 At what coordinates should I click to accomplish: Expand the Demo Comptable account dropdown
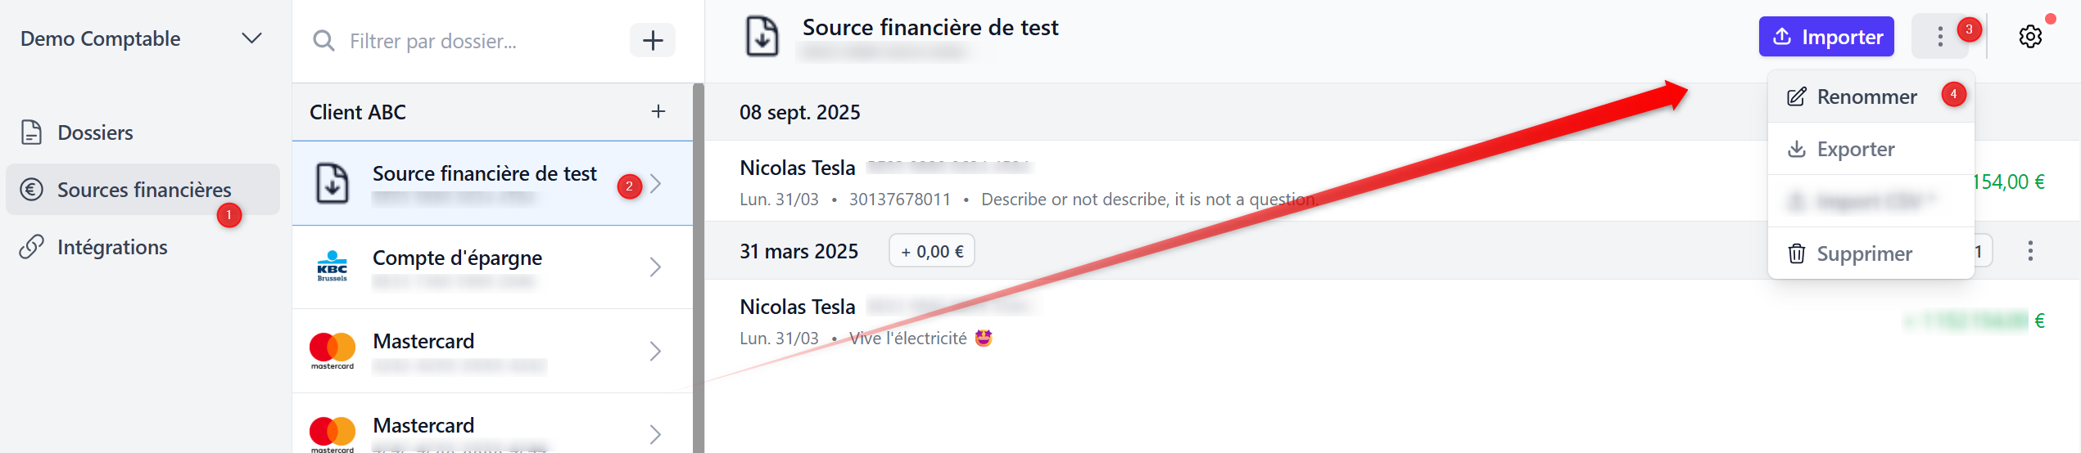pos(251,38)
